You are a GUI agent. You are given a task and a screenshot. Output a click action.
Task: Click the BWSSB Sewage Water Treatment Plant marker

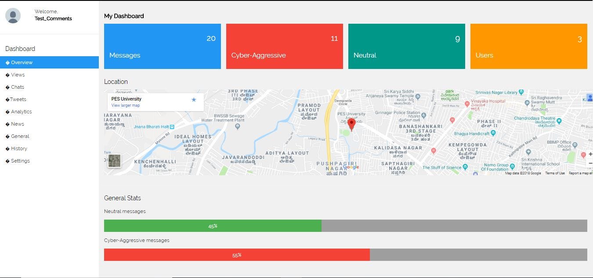[x=238, y=126]
